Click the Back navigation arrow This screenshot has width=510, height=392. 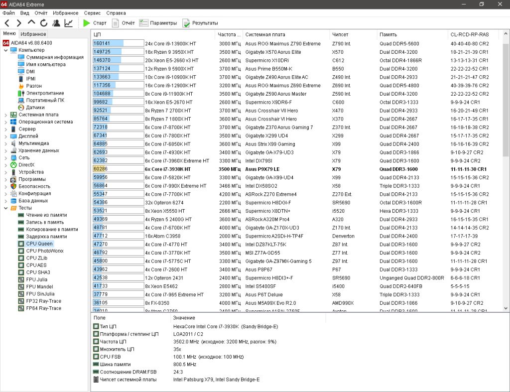[7, 23]
